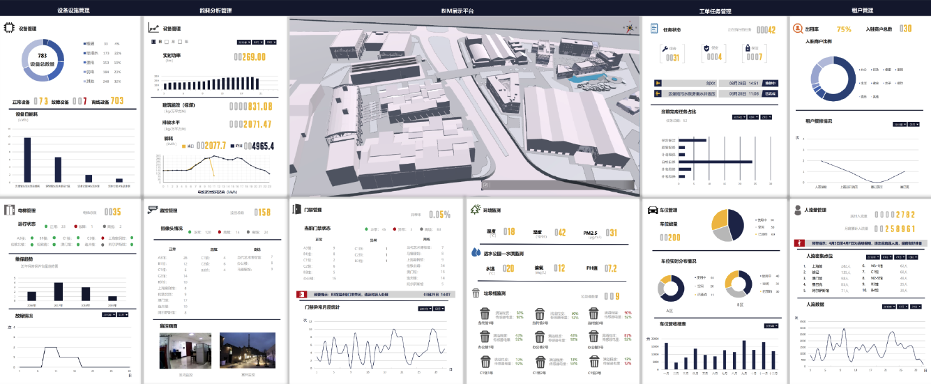Open the year dropdown for the door anomaly monthly chart
Image resolution: width=931 pixels, height=384 pixels.
pyautogui.click(x=425, y=309)
